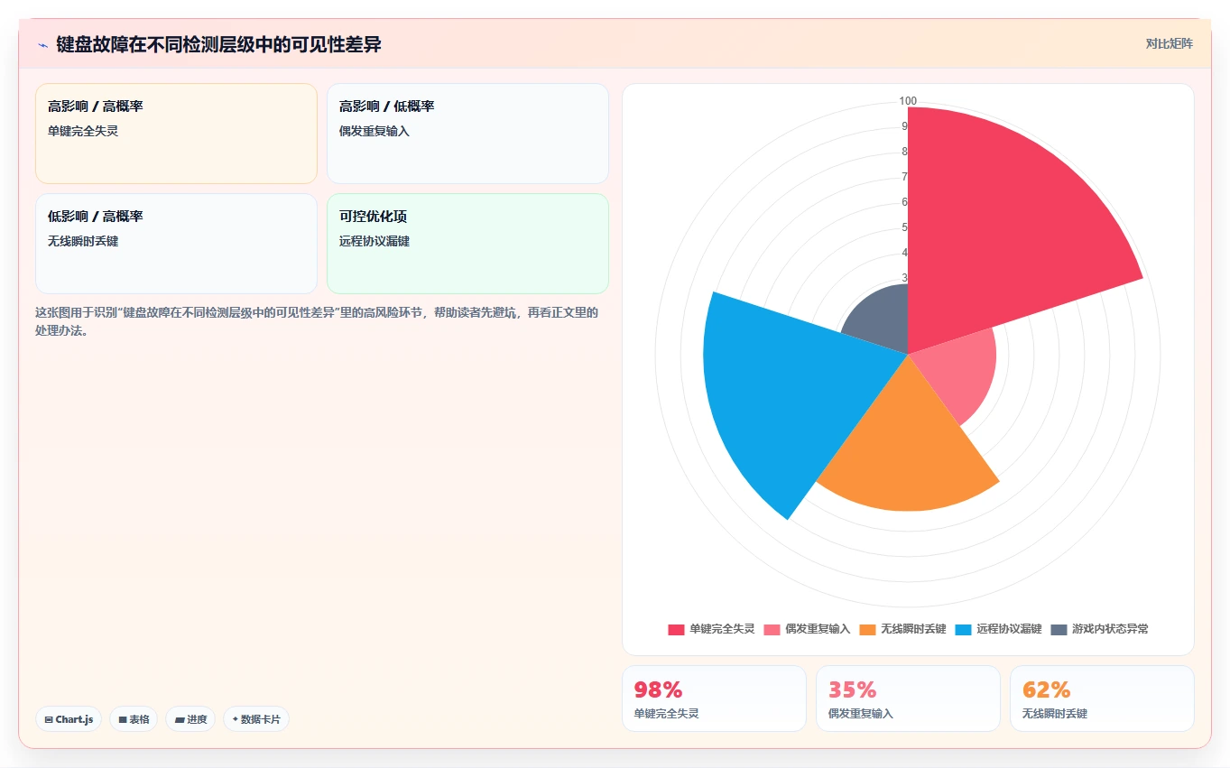Toggle 游戏内状态异常 legend gray swatch
This screenshot has width=1230, height=768.
(1059, 629)
